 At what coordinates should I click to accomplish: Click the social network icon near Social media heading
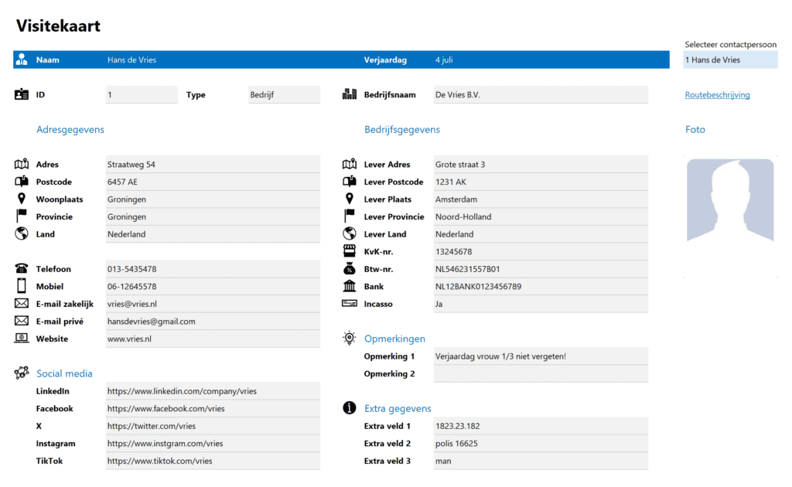[20, 373]
